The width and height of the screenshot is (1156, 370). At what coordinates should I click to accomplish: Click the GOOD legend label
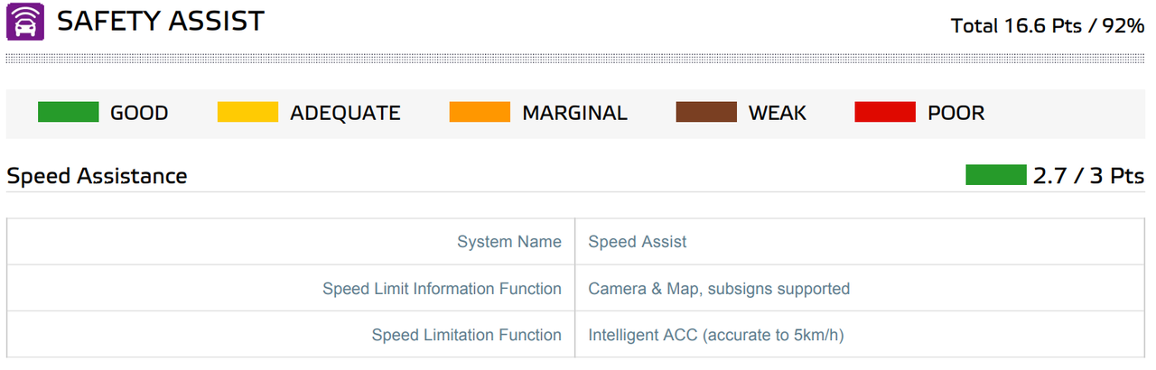pos(139,113)
